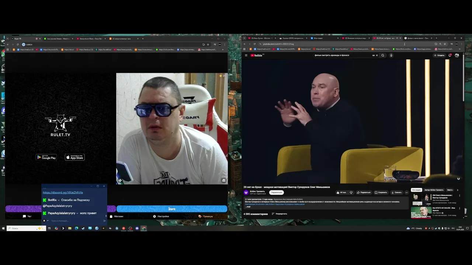Open Настройки settings on rulet.tv

pos(161,216)
